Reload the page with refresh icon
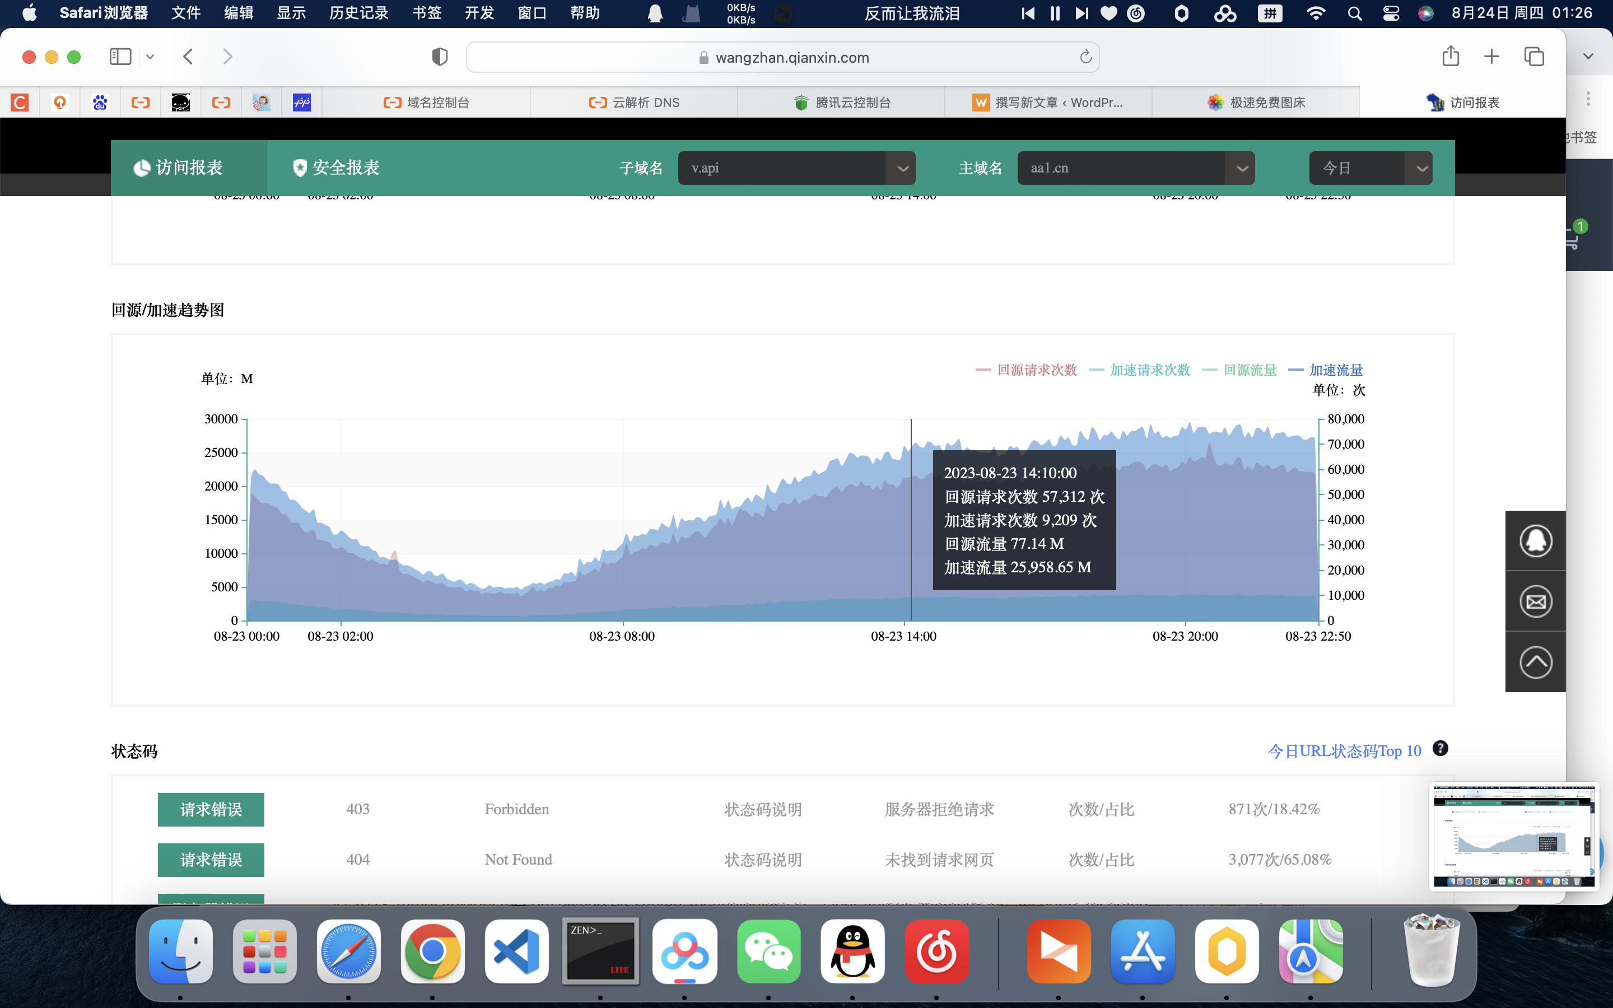This screenshot has width=1613, height=1008. click(1085, 57)
